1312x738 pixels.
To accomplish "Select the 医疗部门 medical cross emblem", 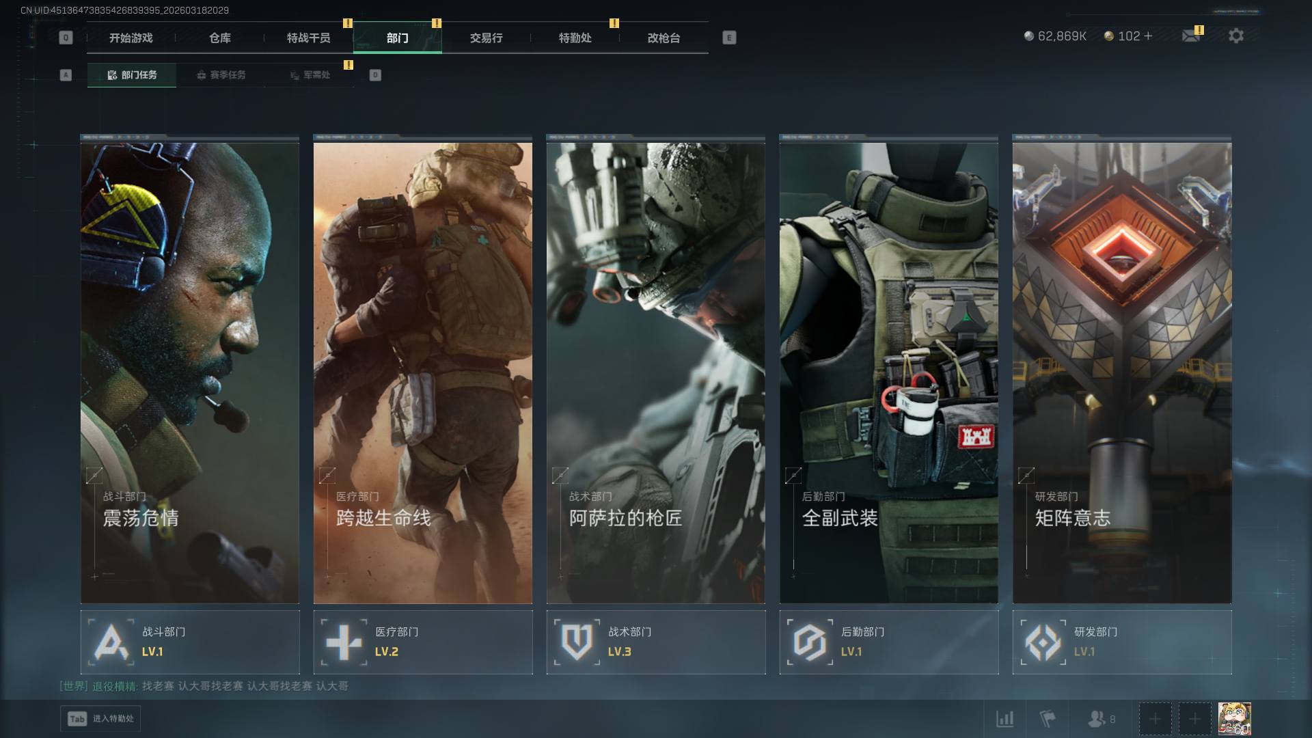I will [x=344, y=642].
